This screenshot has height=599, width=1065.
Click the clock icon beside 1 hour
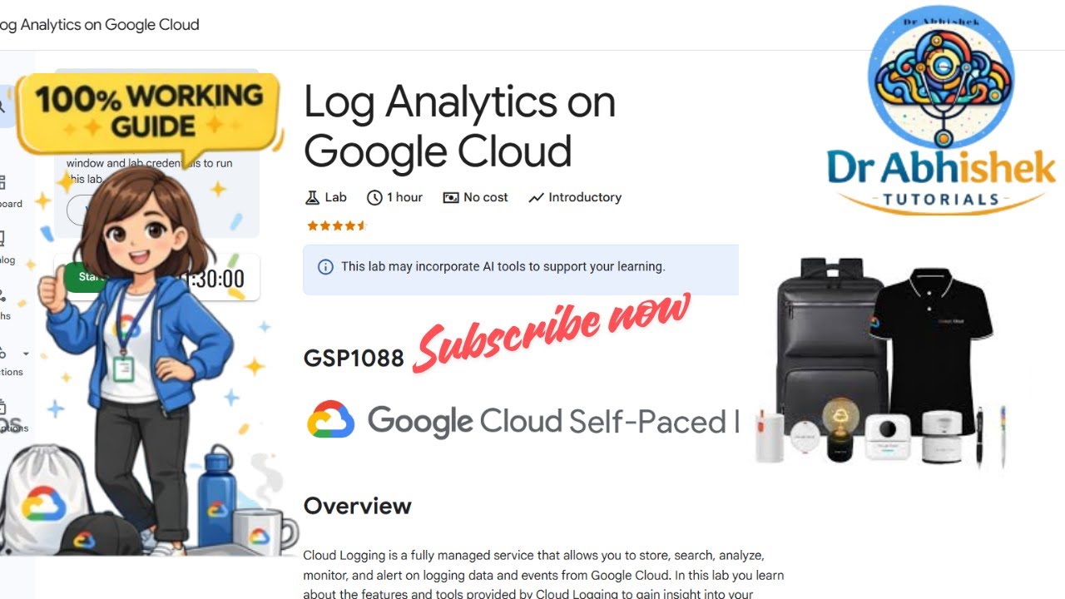point(374,198)
